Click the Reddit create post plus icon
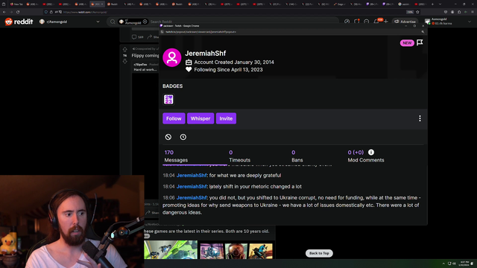Image resolution: width=477 pixels, height=268 pixels. 386,22
